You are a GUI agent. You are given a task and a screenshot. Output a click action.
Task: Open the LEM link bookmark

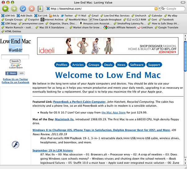(x=8, y=15)
